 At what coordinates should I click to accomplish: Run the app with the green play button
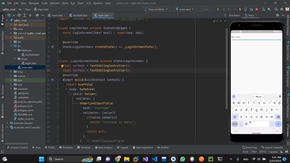pyautogui.click(x=218, y=9)
